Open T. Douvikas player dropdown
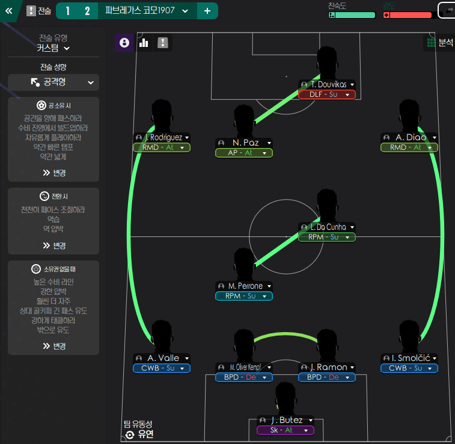The image size is (455, 444). pyautogui.click(x=352, y=84)
